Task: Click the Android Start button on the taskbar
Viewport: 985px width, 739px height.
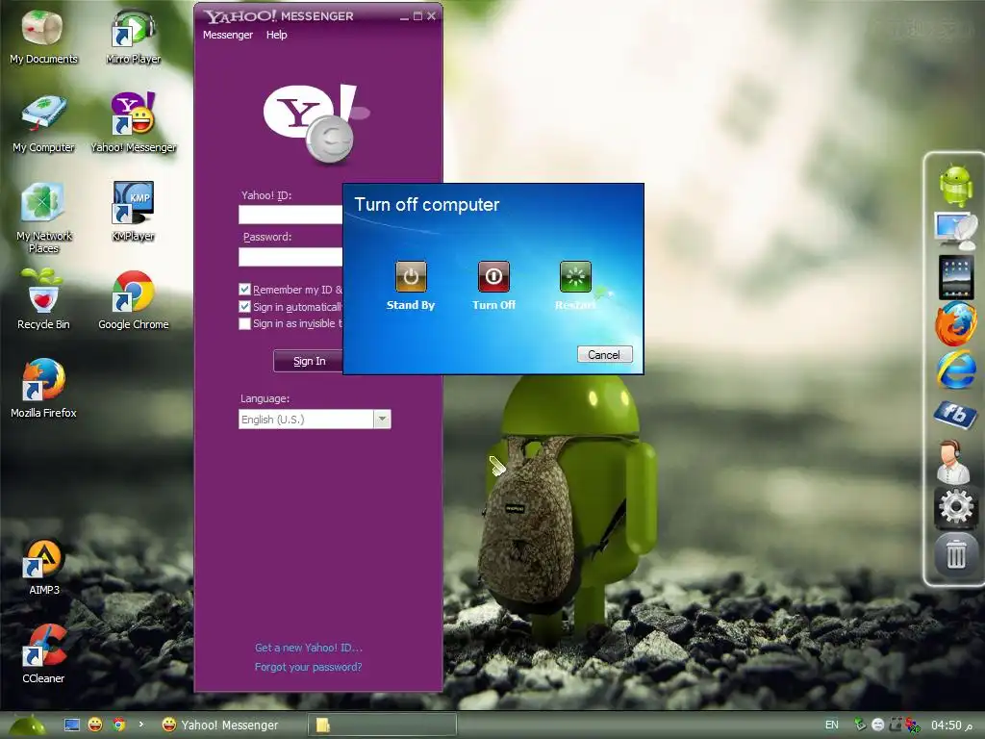Action: (28, 726)
